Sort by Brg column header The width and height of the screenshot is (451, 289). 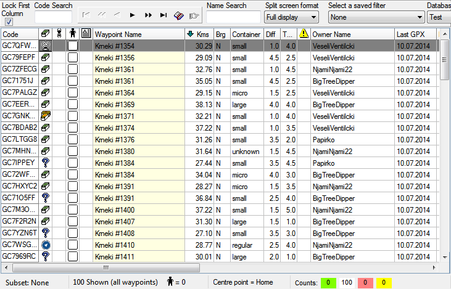221,34
